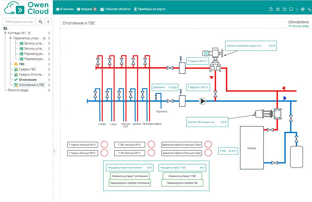The image size is (312, 202).
Task: Go to 'Приборы на карте' menu item
Action: [149, 9]
